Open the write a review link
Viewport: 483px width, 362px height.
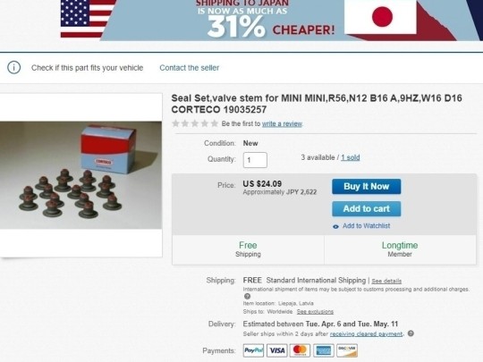click(282, 123)
